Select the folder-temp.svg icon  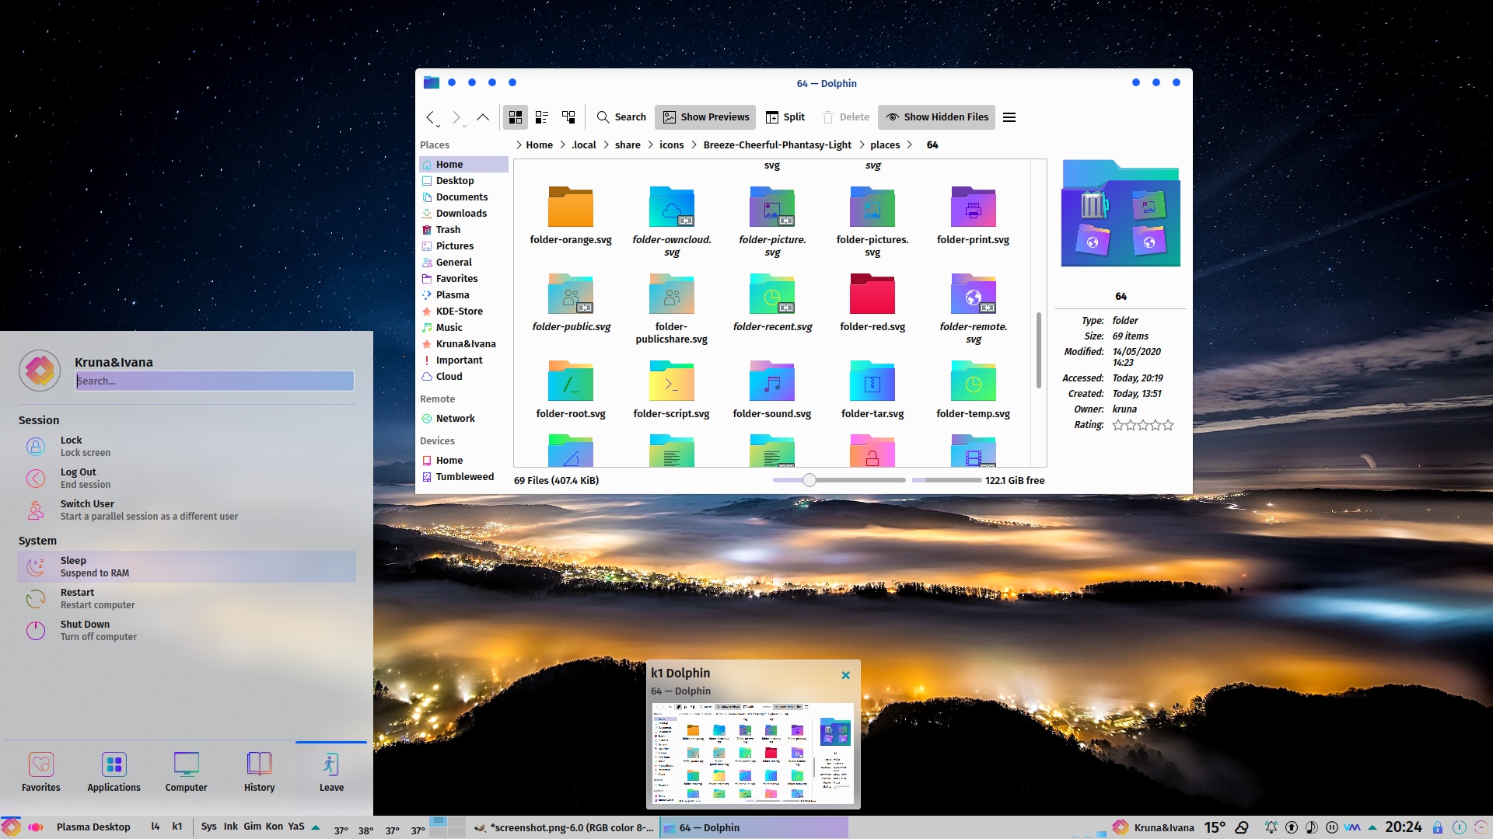pyautogui.click(x=974, y=381)
